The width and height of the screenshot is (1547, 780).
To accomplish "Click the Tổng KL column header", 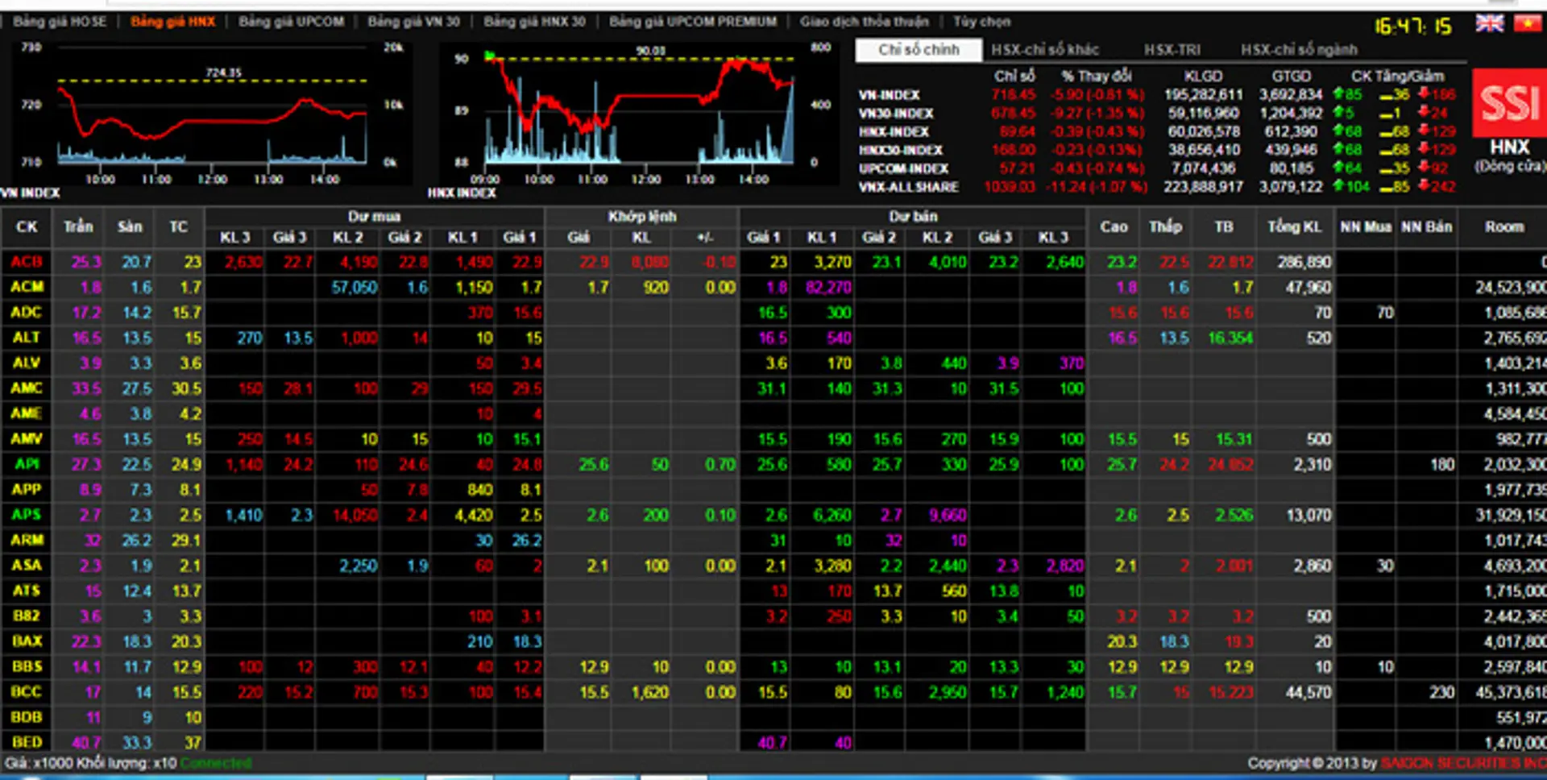I will tap(1295, 227).
